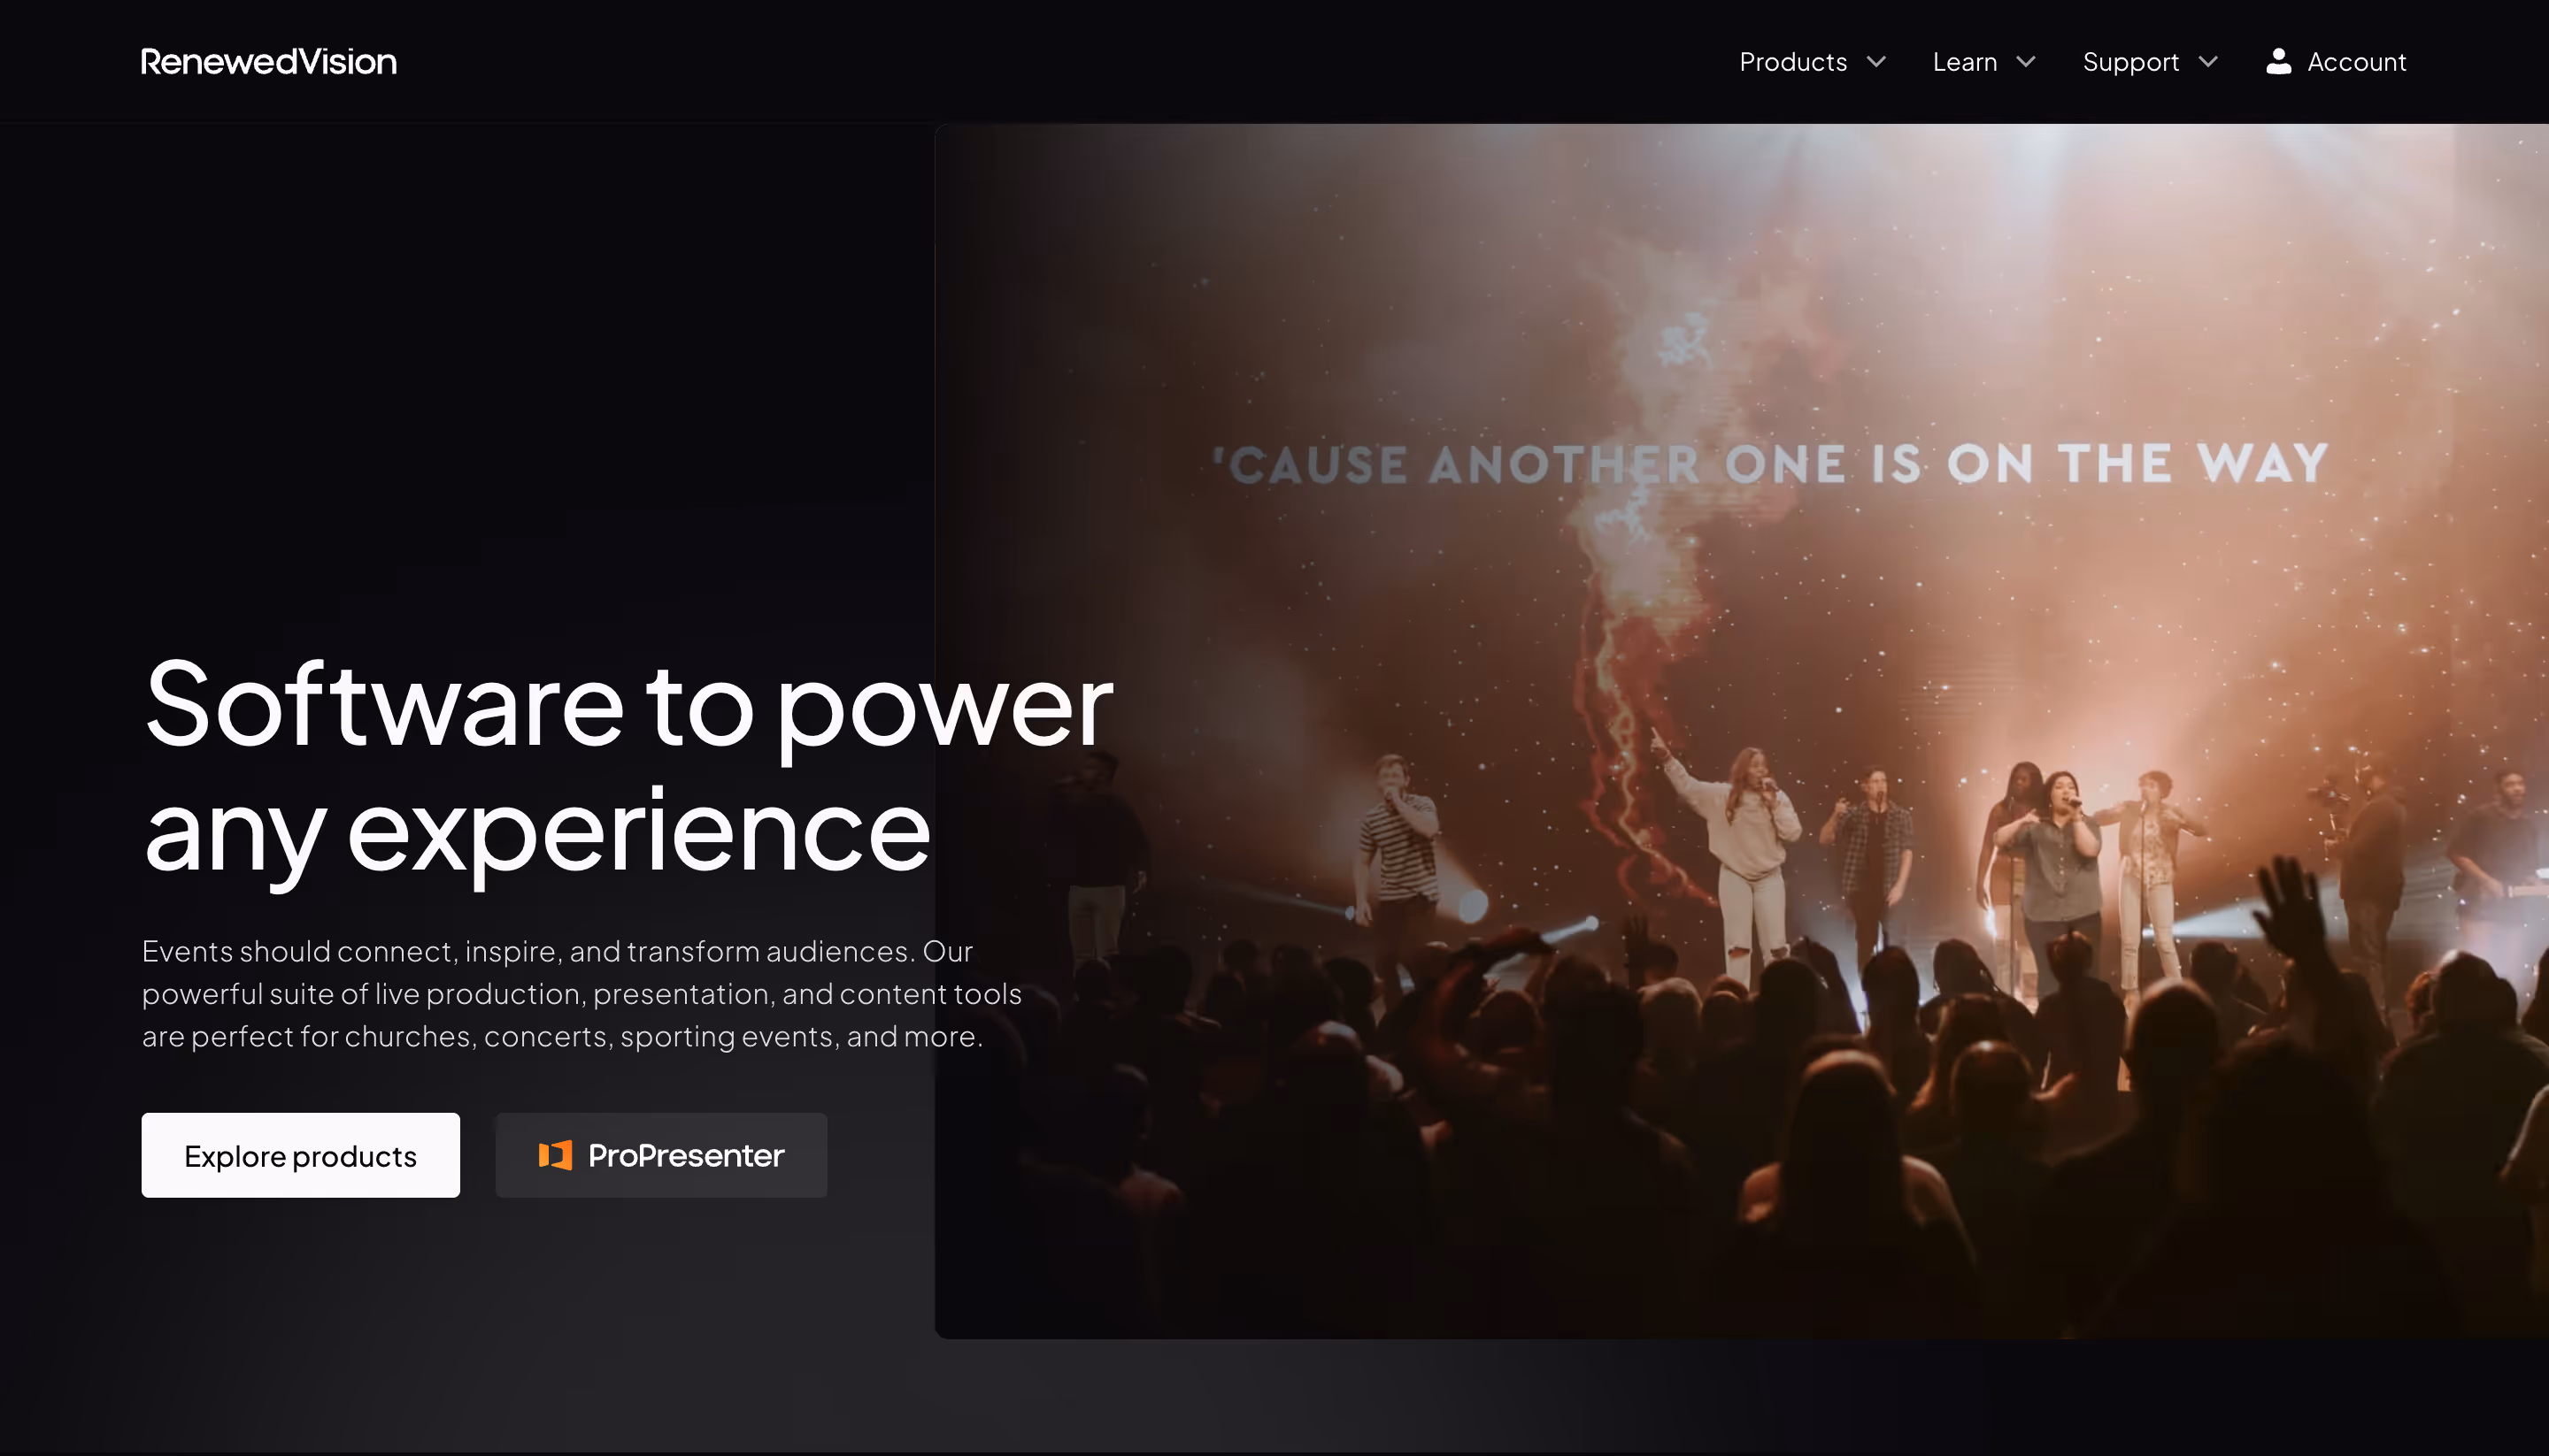Image resolution: width=2549 pixels, height=1456 pixels.
Task: Click the Explore products button
Action: pos(300,1155)
